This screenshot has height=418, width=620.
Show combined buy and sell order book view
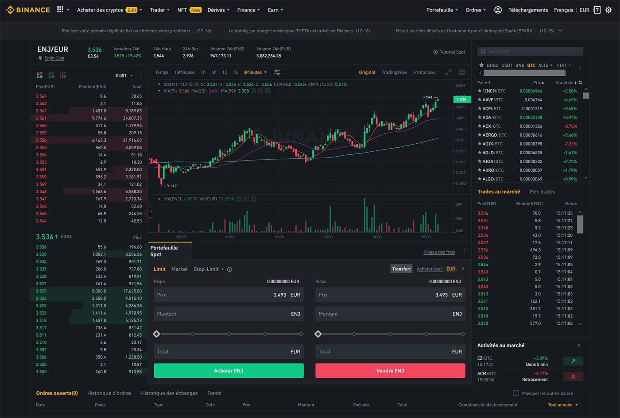(x=40, y=75)
